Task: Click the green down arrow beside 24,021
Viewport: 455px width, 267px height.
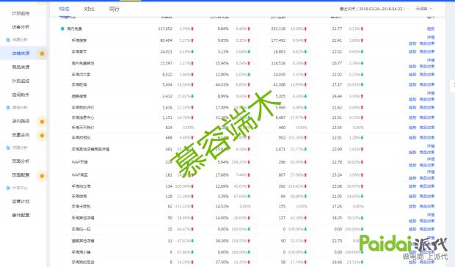Action: 192,51
